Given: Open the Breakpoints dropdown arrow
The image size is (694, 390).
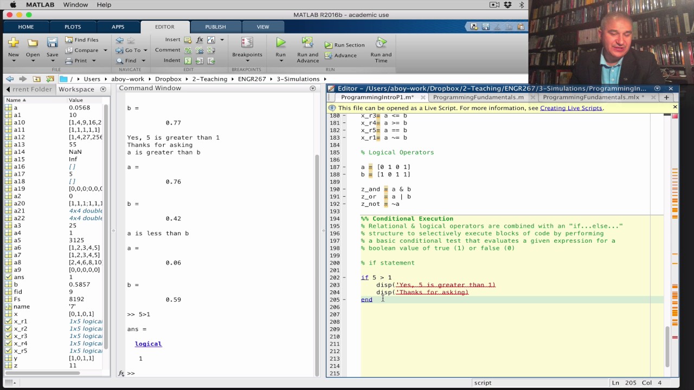Looking at the screenshot, I should click(x=247, y=61).
